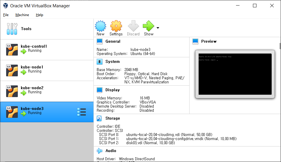The width and height of the screenshot is (281, 162).
Task: Click the kube-node3 VM OS icon
Action: point(12,112)
